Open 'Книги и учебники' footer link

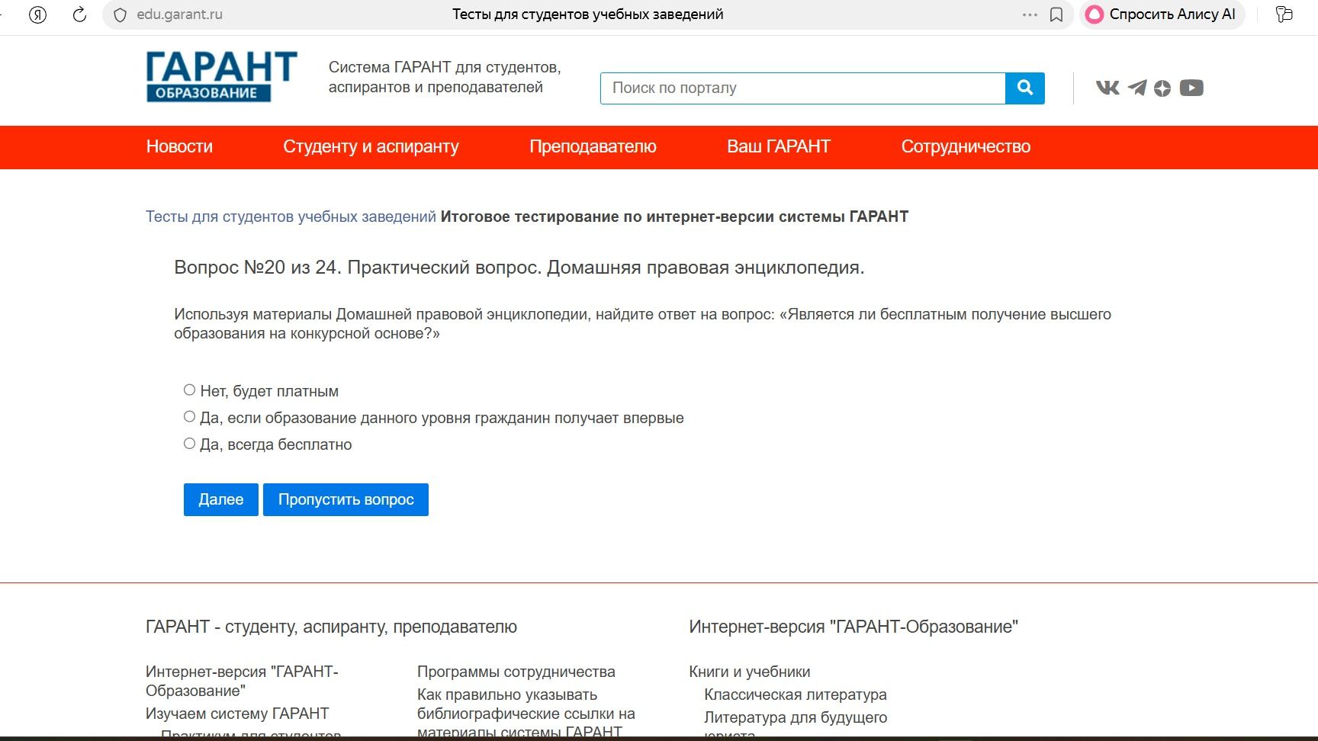click(x=750, y=672)
